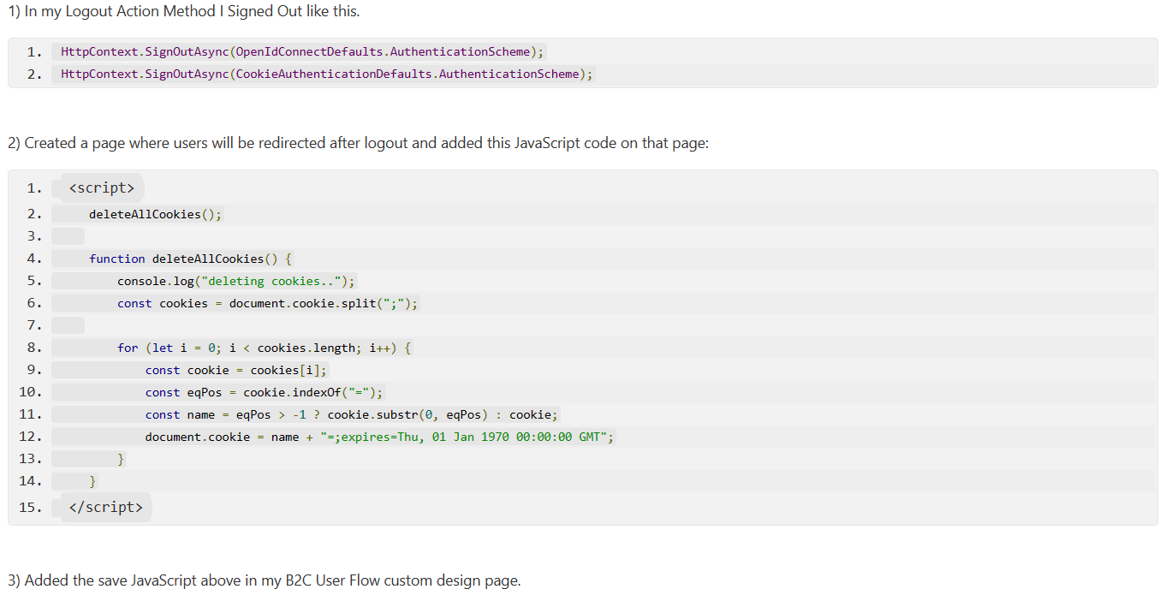Viewport: 1160px width, 601px height.
Task: Click the OpenIdConnectDefaults SignOutAsync code line
Action: (x=300, y=51)
